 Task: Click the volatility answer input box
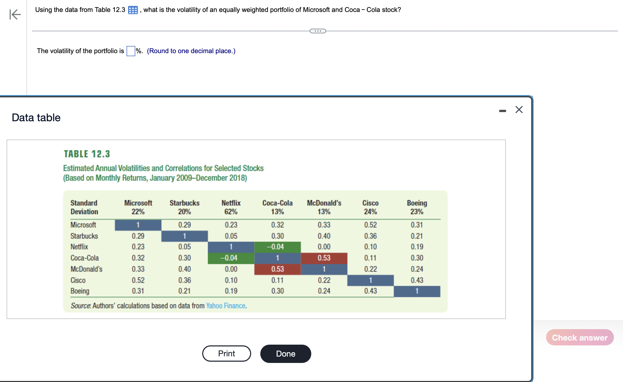click(x=131, y=51)
